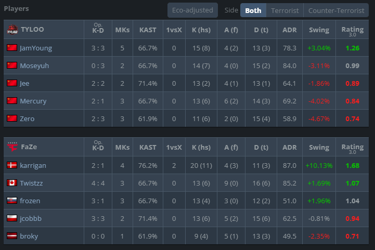Toggle the Eco-adjusted stats button
This screenshot has width=375, height=250.
point(192,10)
